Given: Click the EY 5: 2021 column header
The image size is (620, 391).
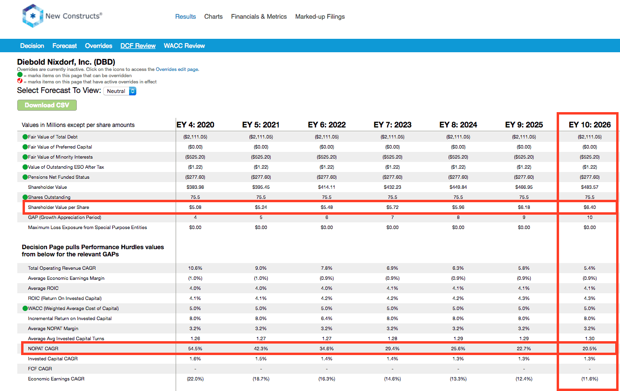Looking at the screenshot, I should [x=261, y=125].
